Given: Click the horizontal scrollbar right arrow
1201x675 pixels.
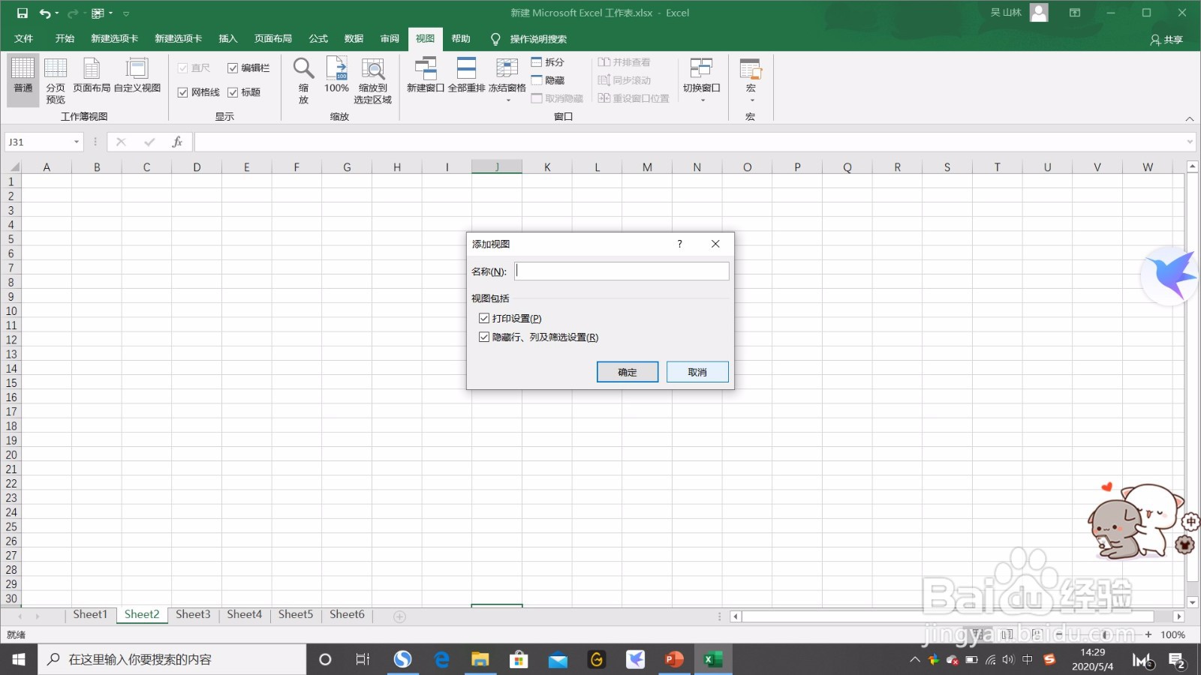Looking at the screenshot, I should coord(1179,616).
